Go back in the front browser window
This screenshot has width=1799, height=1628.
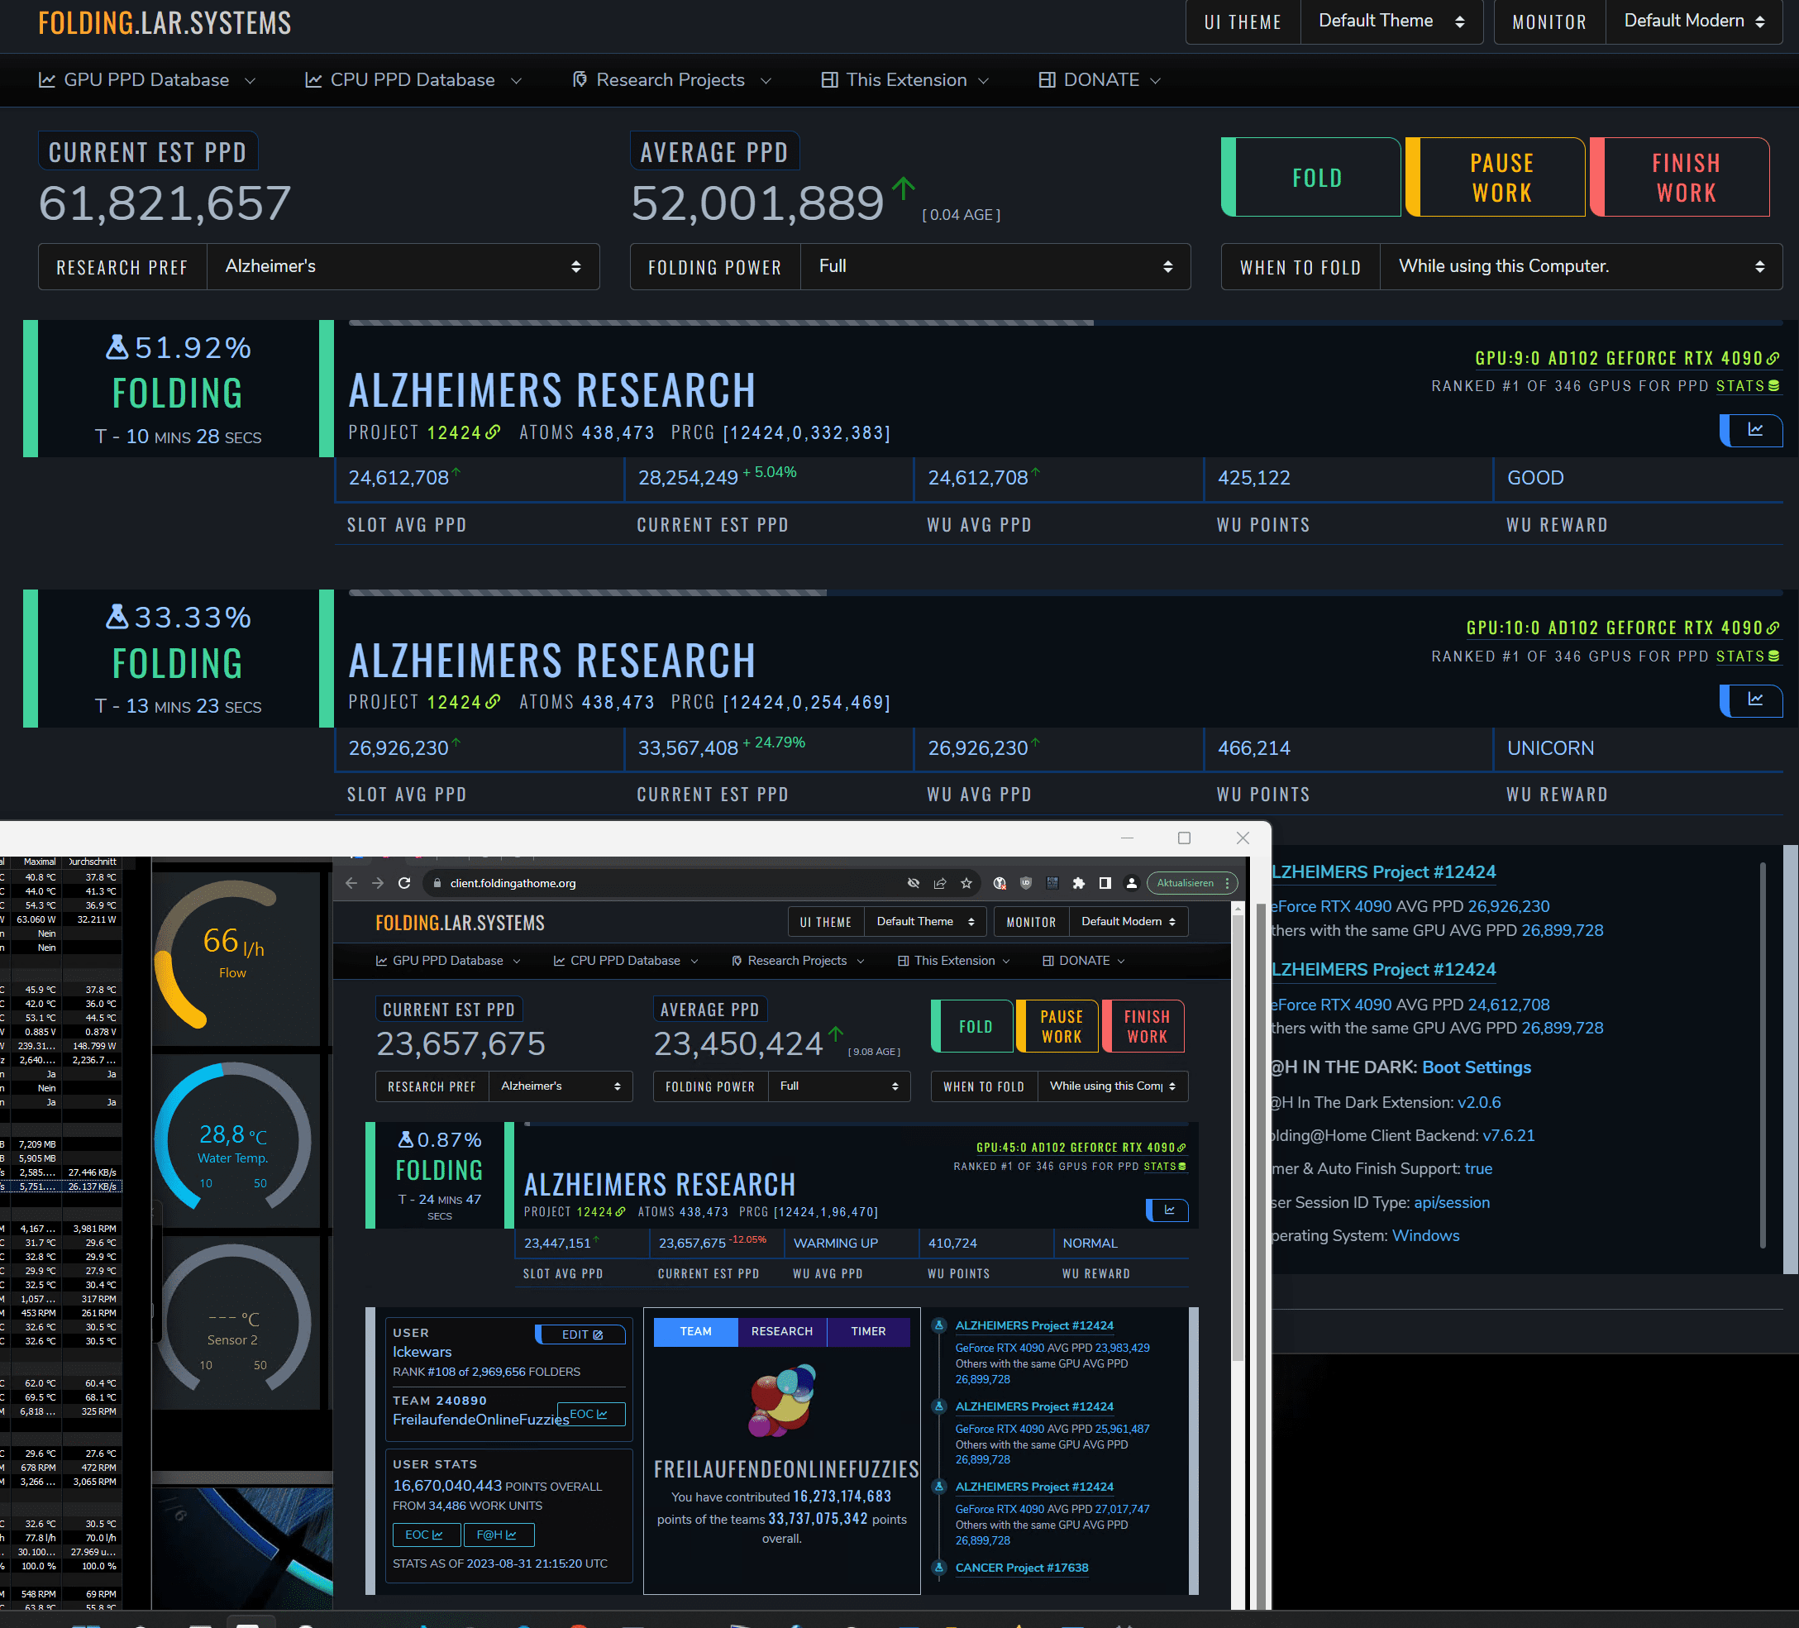[x=351, y=883]
